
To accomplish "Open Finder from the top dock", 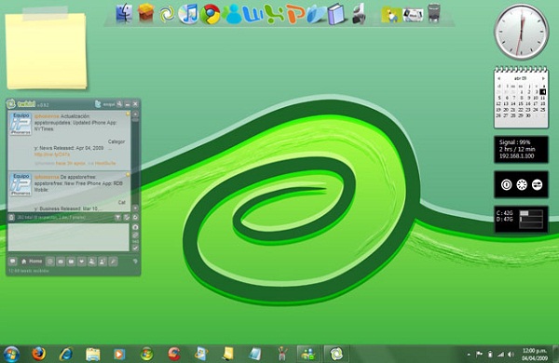I will pyautogui.click(x=124, y=14).
